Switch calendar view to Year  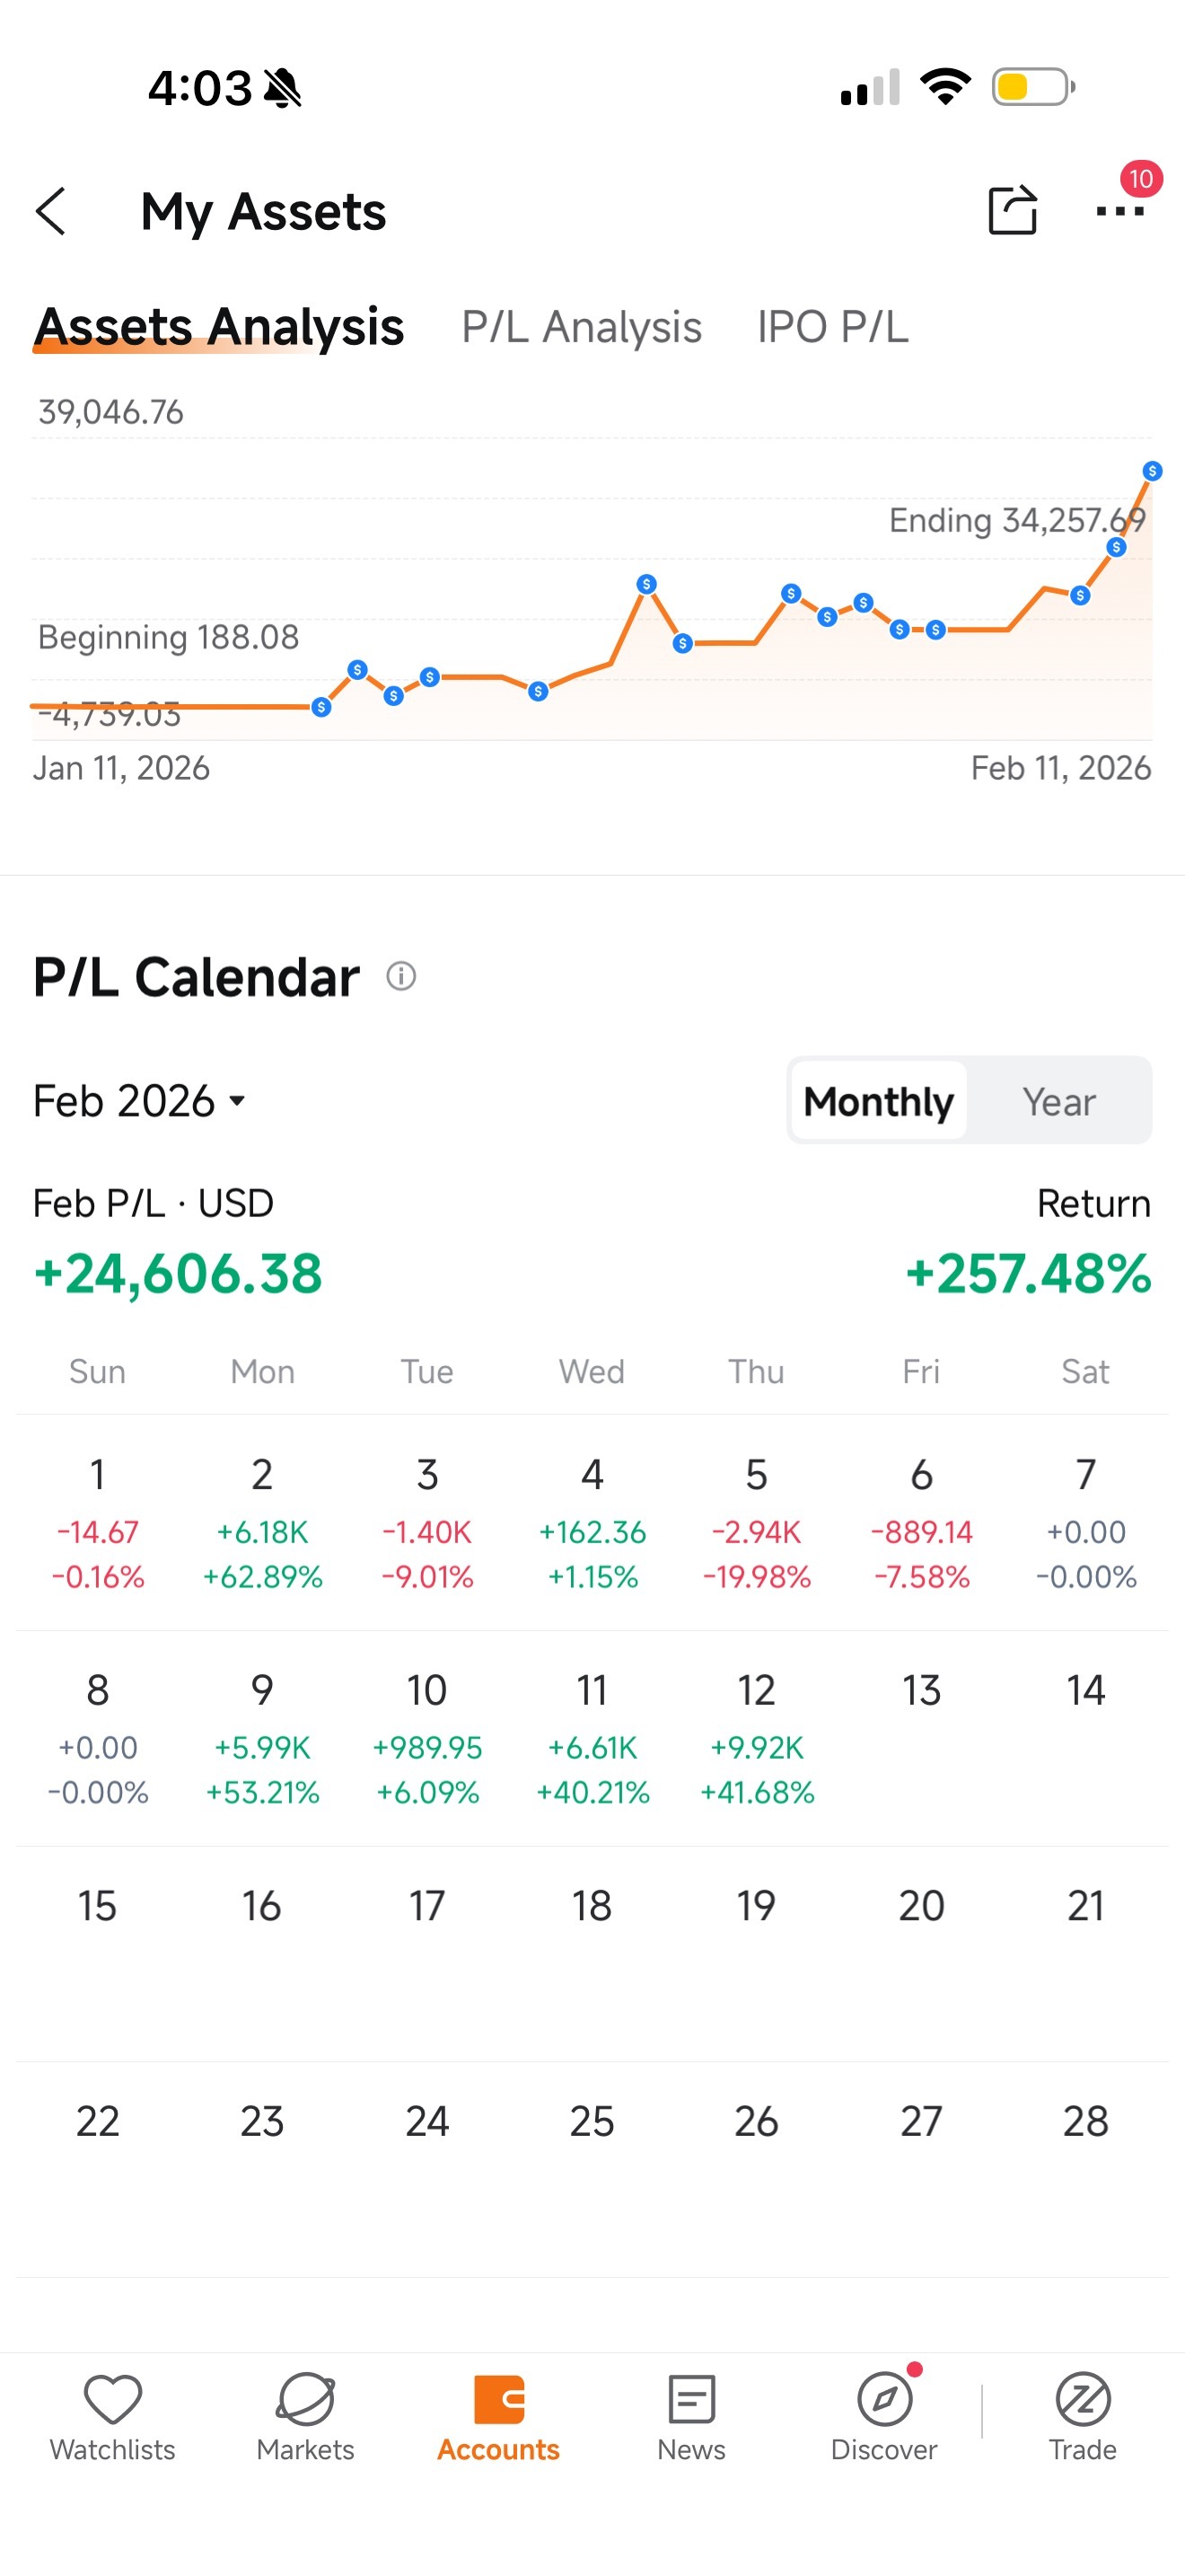point(1058,1101)
